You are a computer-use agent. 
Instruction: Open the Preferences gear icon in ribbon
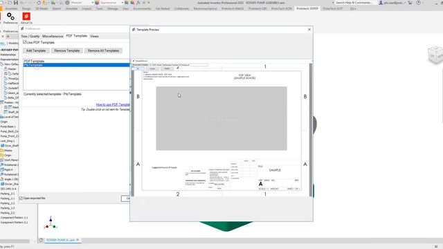click(x=10, y=17)
